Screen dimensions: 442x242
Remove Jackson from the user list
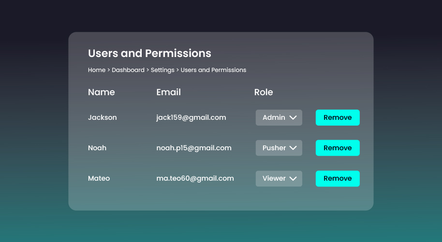(x=337, y=117)
